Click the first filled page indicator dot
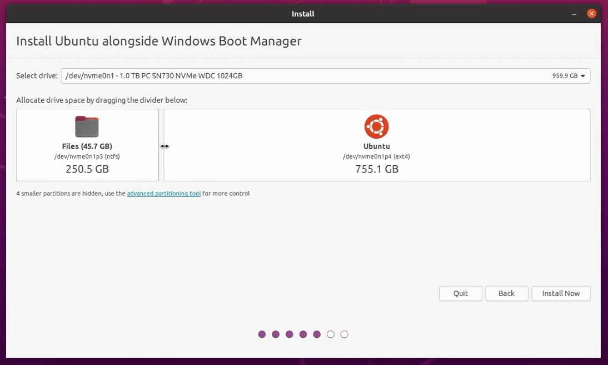The height and width of the screenshot is (365, 608). point(262,334)
